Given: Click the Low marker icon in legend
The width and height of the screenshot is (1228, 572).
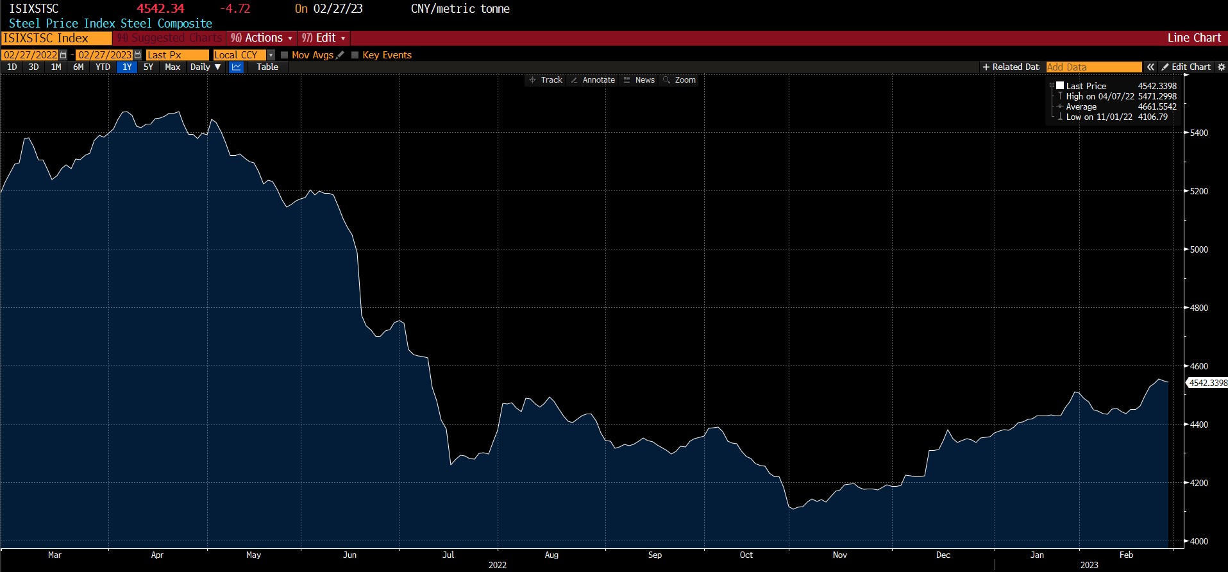Looking at the screenshot, I should pos(1060,117).
